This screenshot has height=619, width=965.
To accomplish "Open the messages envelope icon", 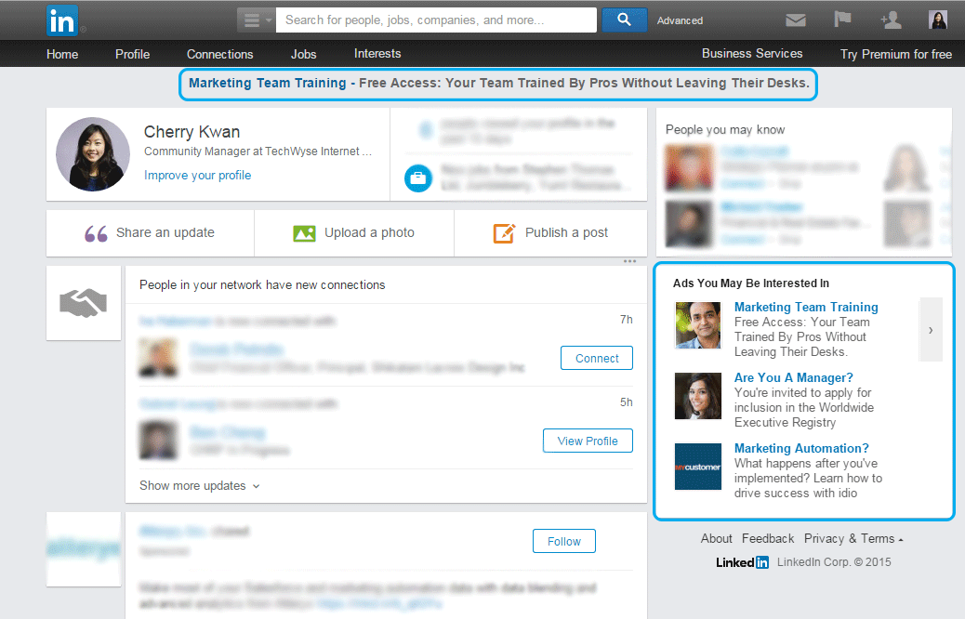I will (795, 20).
